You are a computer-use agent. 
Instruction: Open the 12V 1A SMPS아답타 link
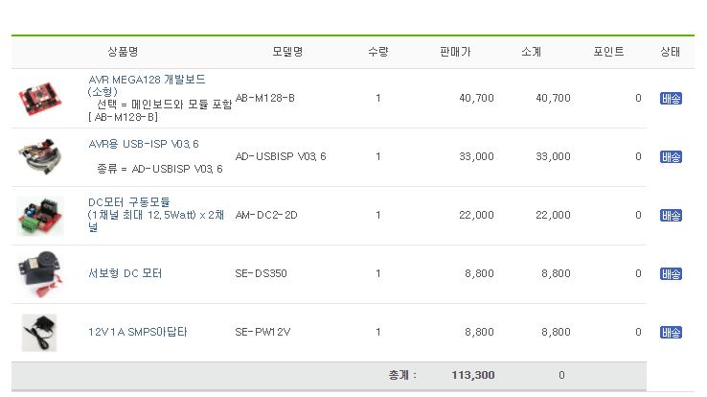click(x=138, y=332)
